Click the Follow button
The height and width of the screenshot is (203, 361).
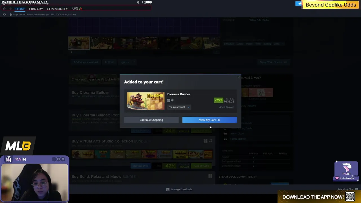click(109, 62)
